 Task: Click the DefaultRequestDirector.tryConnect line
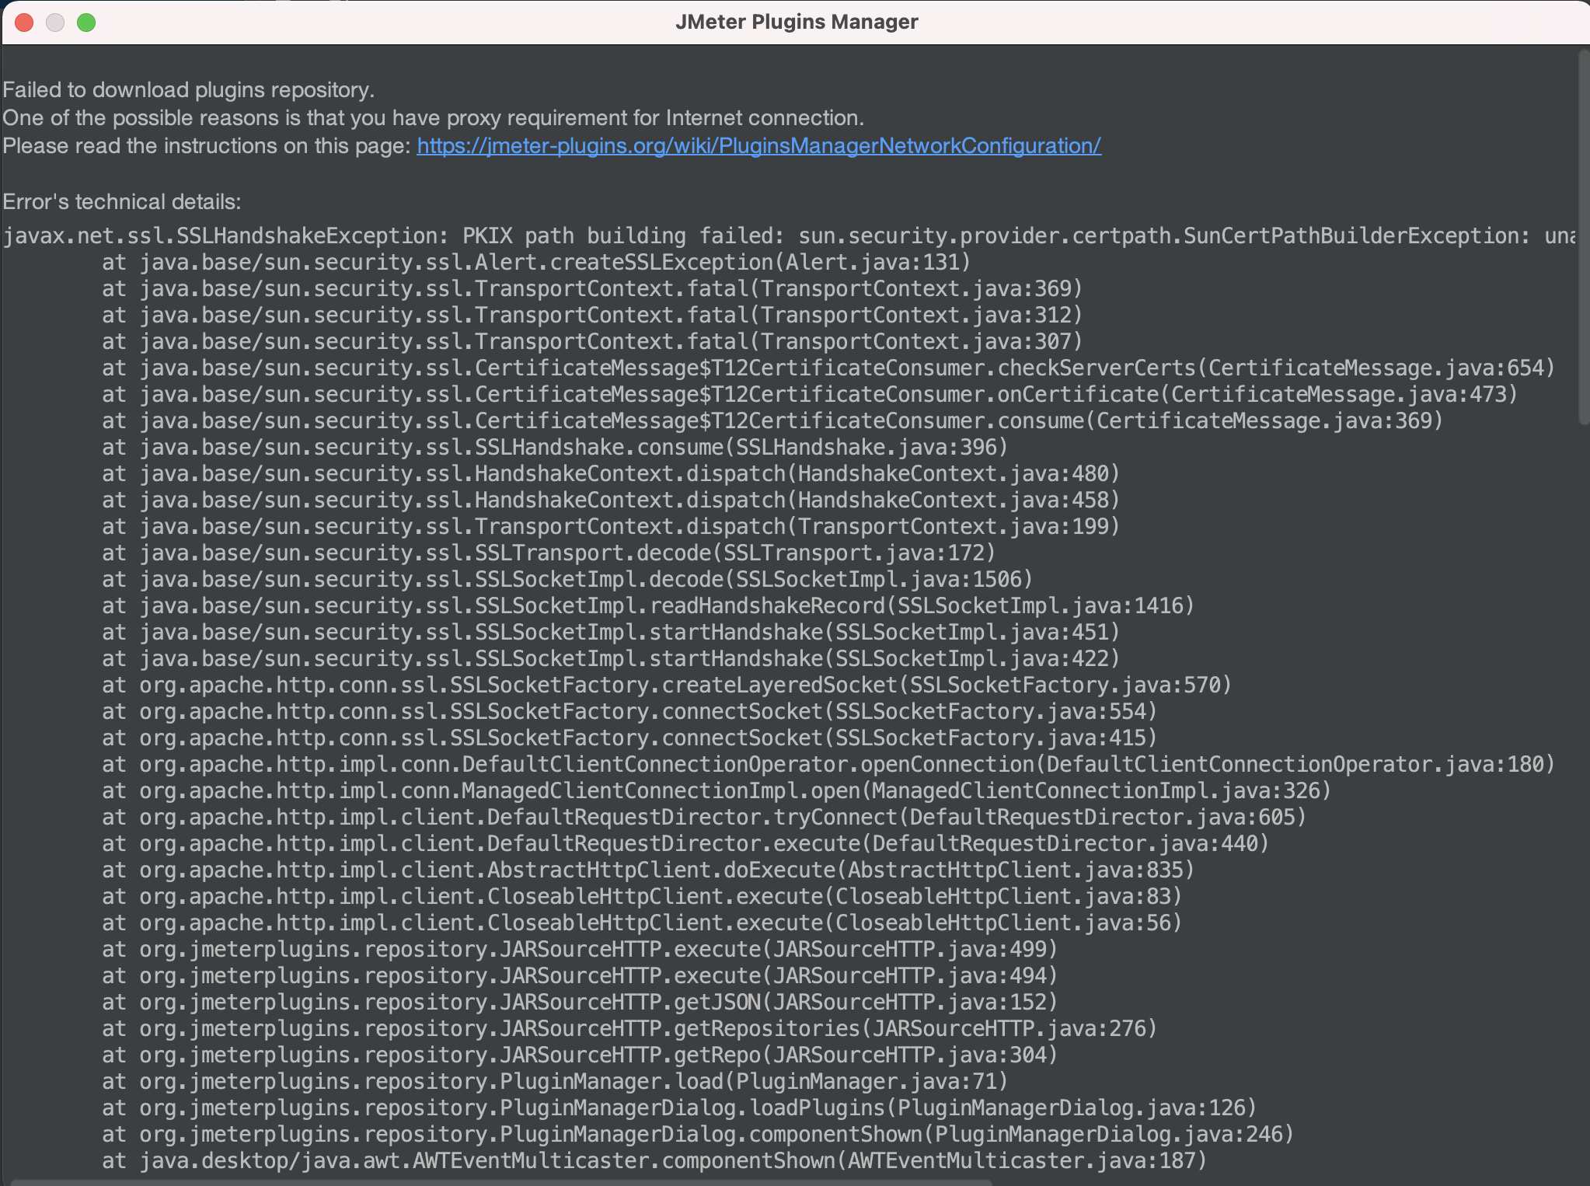tap(704, 817)
